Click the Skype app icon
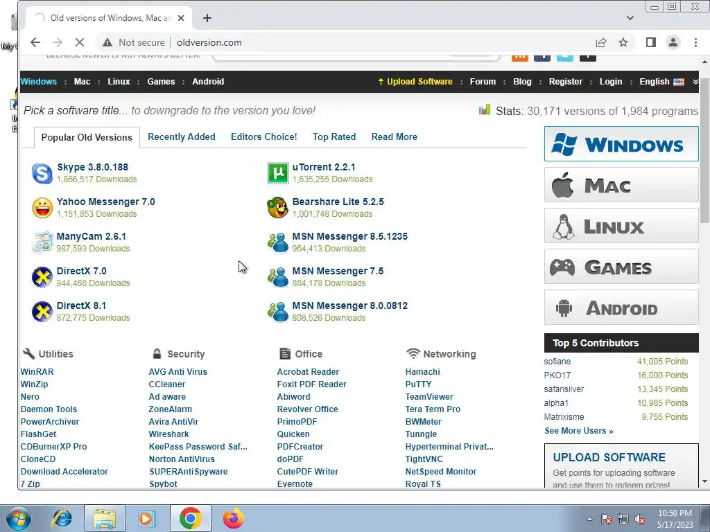 point(42,173)
